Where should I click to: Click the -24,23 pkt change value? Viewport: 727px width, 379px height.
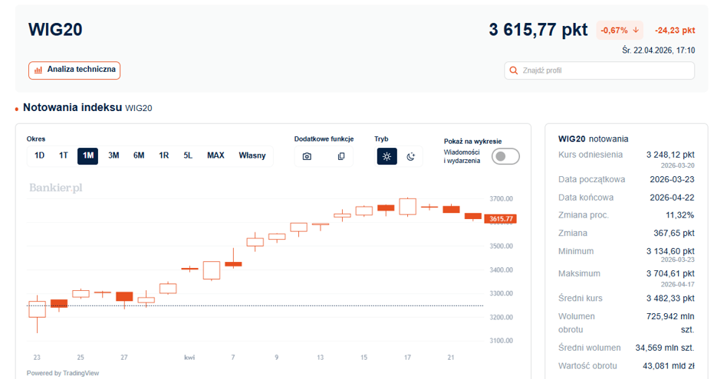coord(675,30)
